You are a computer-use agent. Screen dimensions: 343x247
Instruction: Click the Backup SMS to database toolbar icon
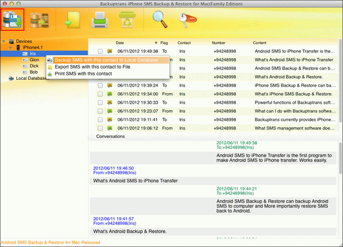12,19
